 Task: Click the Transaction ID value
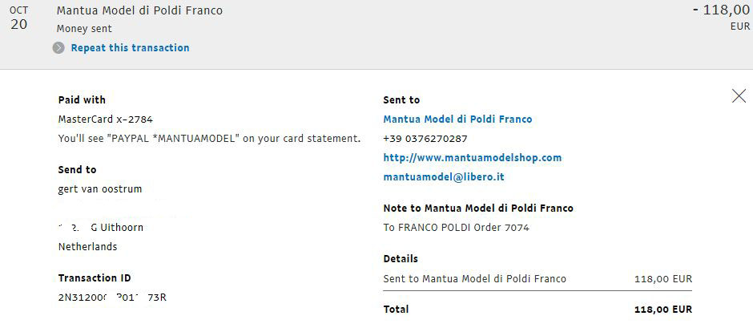tap(112, 298)
